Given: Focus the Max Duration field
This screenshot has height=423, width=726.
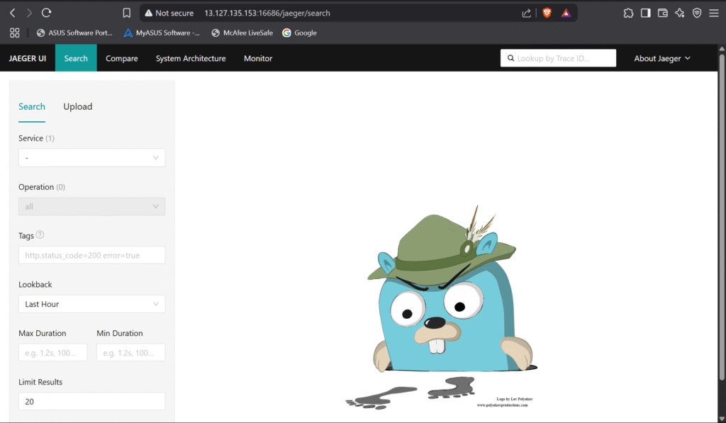Looking at the screenshot, I should pos(52,353).
